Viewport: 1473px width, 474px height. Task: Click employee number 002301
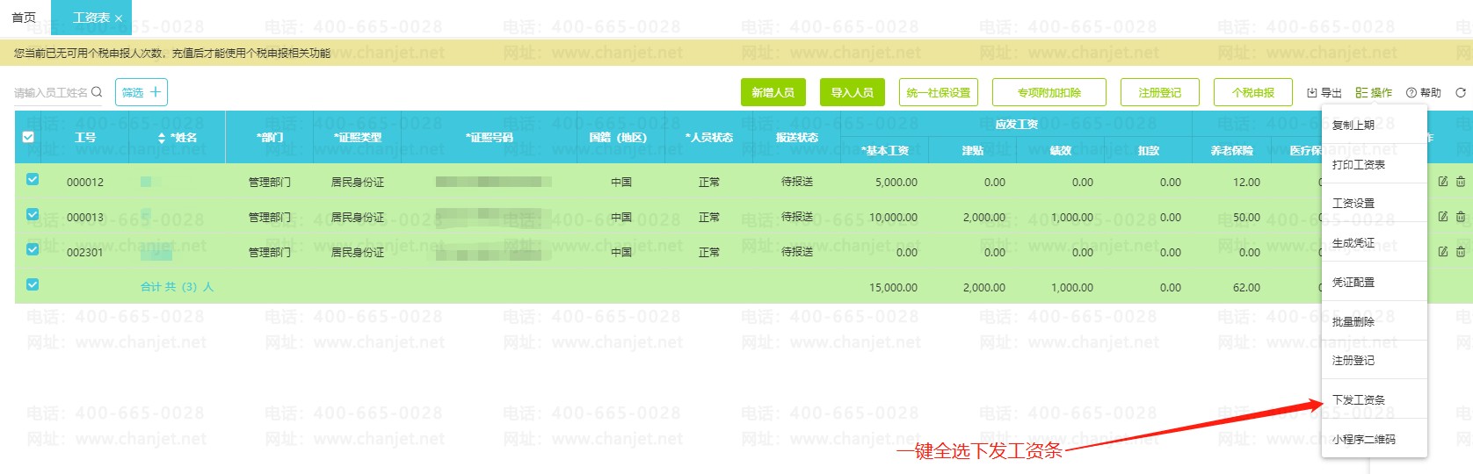pos(85,253)
